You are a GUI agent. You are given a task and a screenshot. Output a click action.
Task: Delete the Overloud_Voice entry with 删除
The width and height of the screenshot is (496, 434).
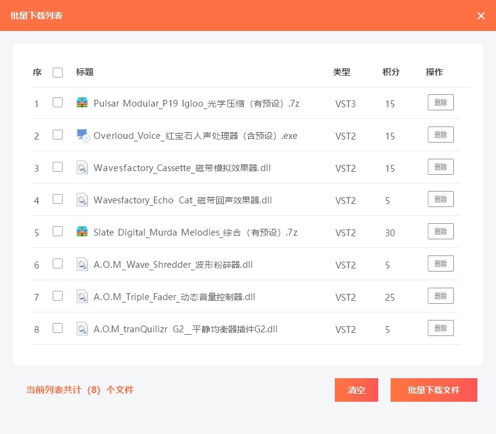440,135
